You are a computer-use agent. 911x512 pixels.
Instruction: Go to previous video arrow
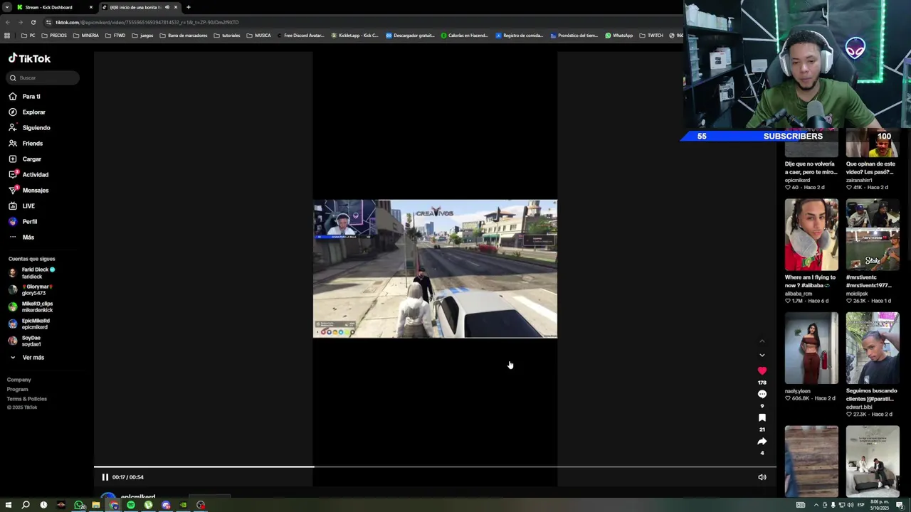[x=762, y=341]
